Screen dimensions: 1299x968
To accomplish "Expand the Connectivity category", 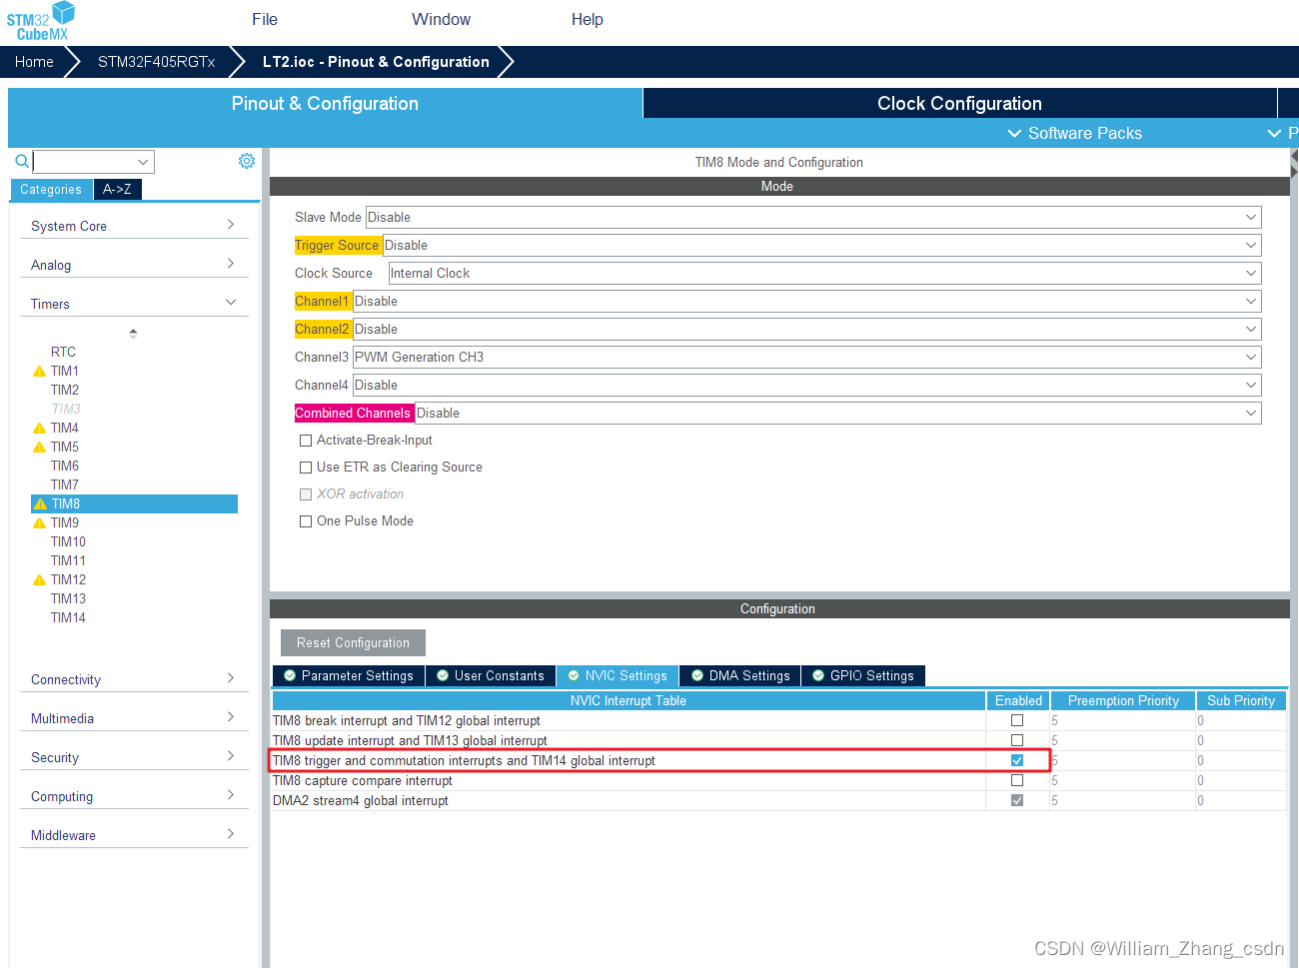I will [x=134, y=679].
